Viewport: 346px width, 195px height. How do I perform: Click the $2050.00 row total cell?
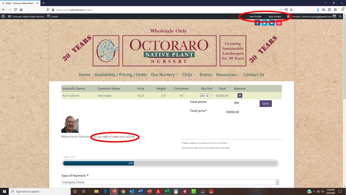click(x=222, y=96)
